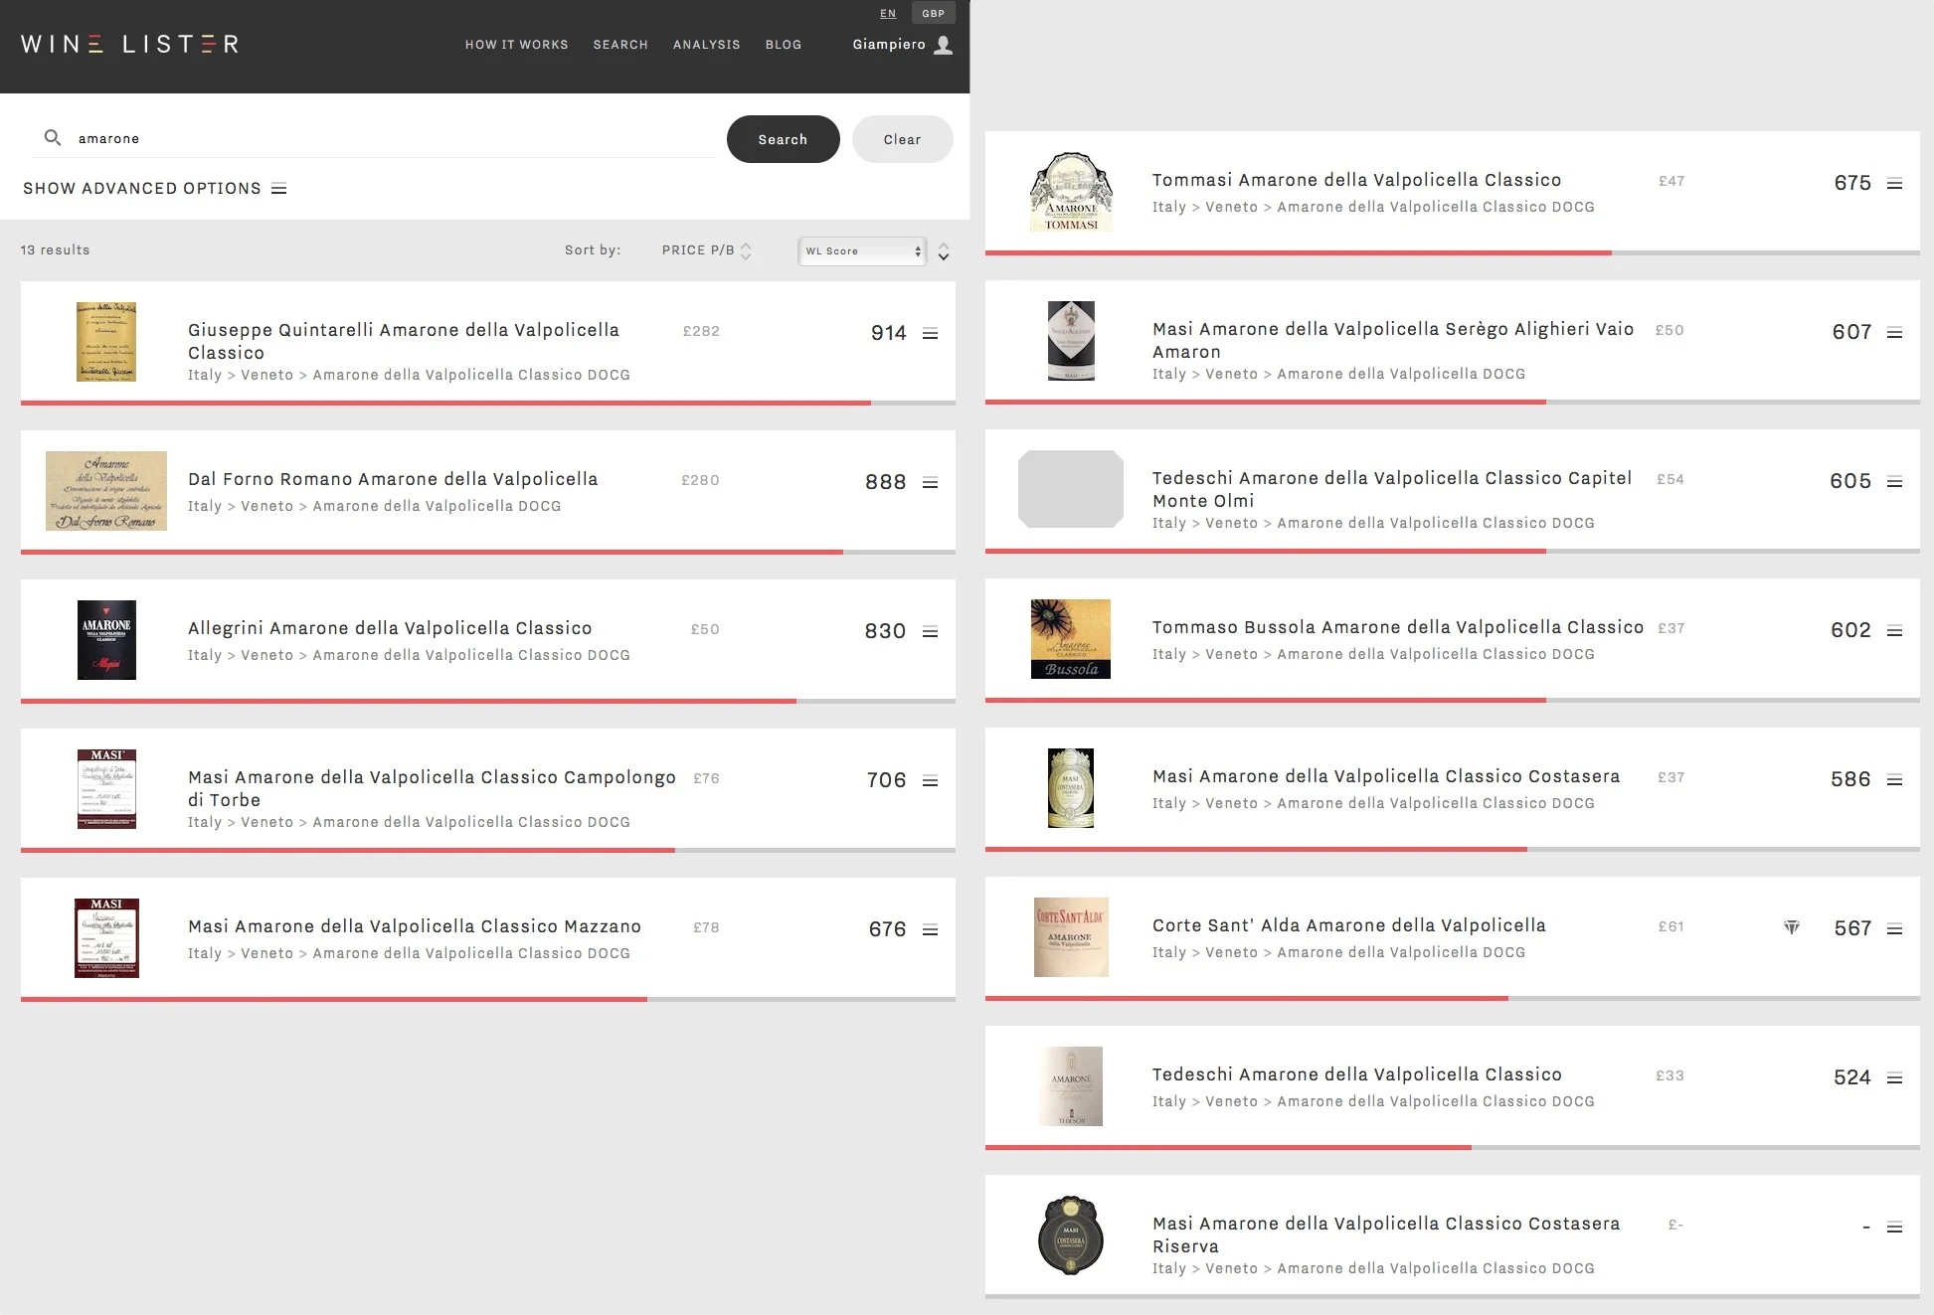The height and width of the screenshot is (1315, 1934).
Task: Click the placeholder thumbnail for Tedeschi Capitel Monte Olmi
Action: click(x=1071, y=489)
